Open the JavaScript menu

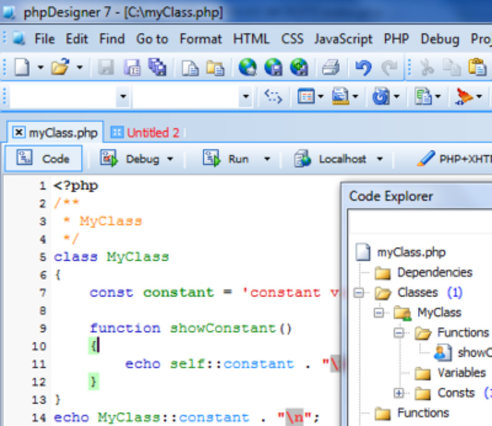[x=344, y=39]
